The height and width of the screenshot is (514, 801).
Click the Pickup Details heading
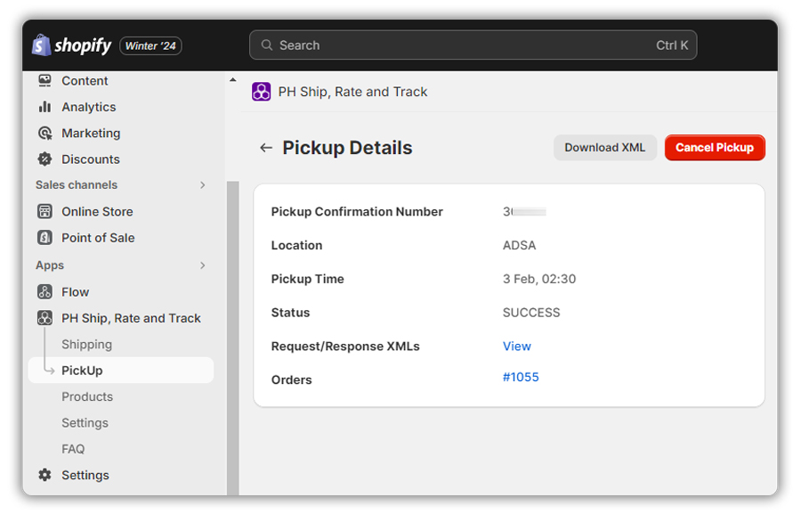347,147
